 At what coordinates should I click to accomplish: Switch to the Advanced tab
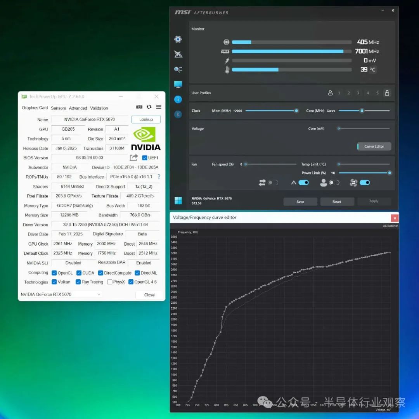tap(78, 108)
